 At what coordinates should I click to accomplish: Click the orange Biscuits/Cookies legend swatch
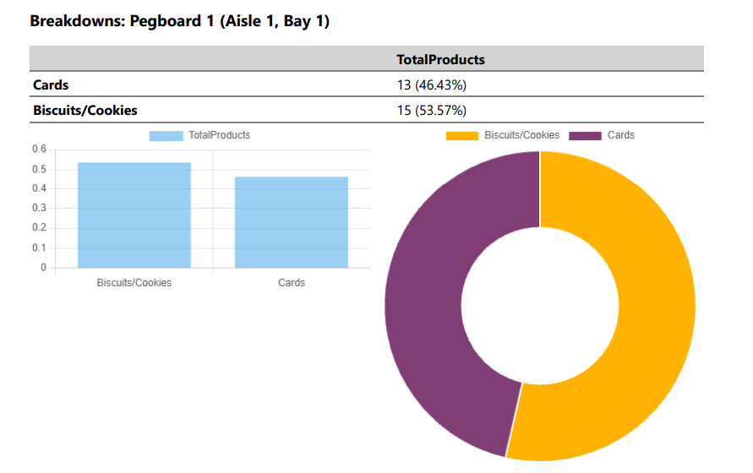point(462,136)
